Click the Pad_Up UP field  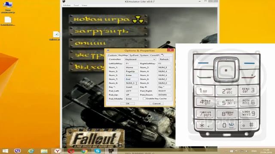[131, 95]
